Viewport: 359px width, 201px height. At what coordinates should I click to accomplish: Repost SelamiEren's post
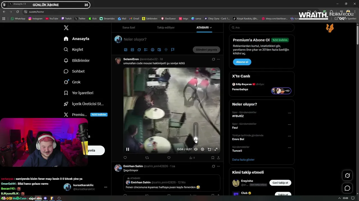[x=147, y=158]
